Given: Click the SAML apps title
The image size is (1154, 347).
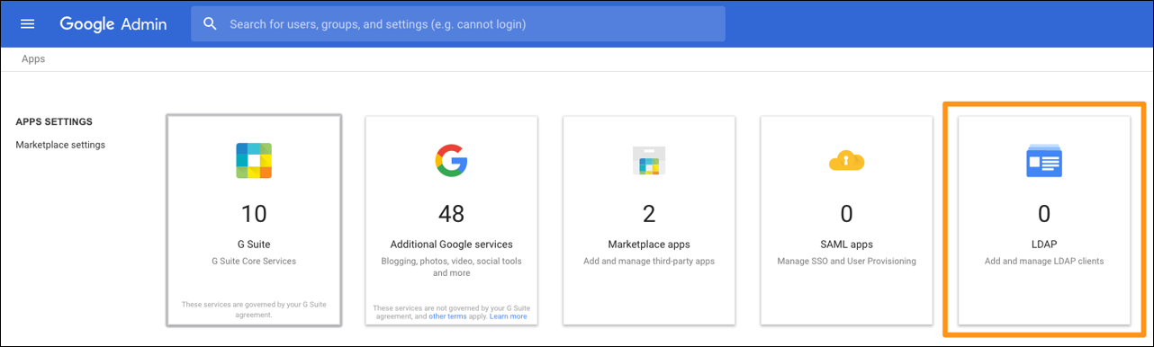Looking at the screenshot, I should pyautogui.click(x=846, y=244).
